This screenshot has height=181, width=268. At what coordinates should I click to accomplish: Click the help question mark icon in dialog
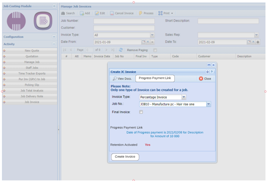[212, 71]
